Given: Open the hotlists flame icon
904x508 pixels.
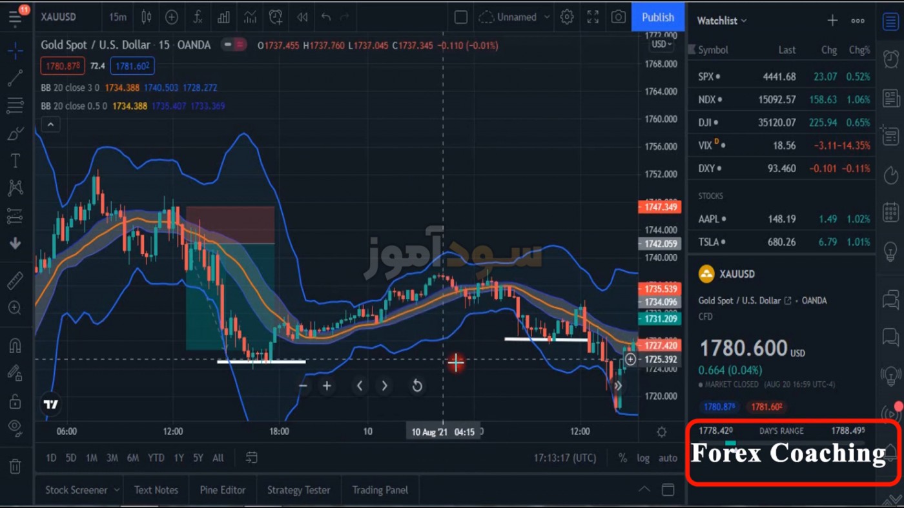Looking at the screenshot, I should (x=891, y=175).
